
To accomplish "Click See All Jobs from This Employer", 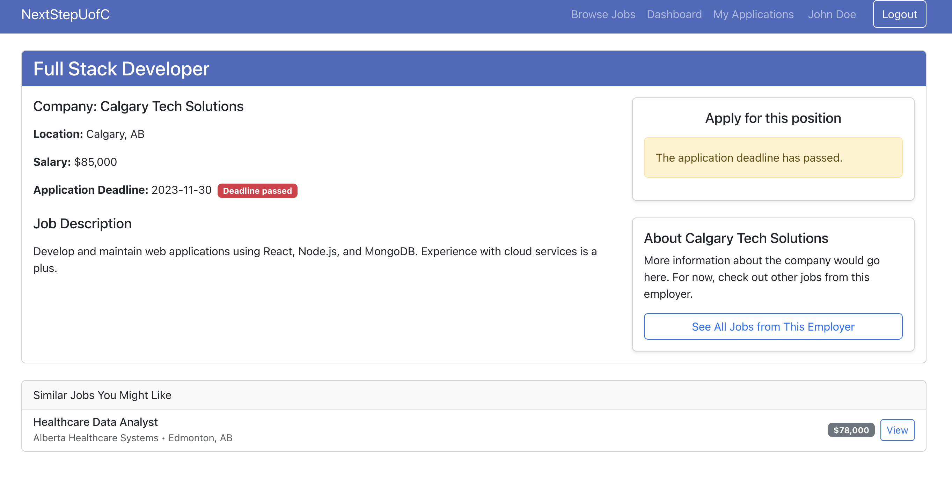I will pyautogui.click(x=773, y=326).
